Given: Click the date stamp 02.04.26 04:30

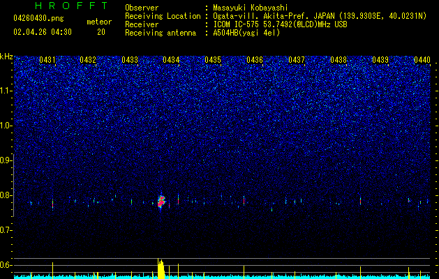Looking at the screenshot, I should 43,32.
